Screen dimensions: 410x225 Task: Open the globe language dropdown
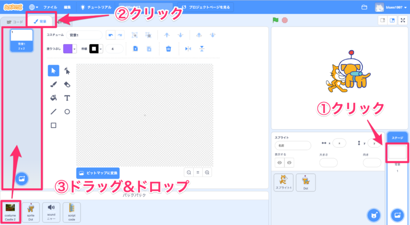(x=33, y=7)
